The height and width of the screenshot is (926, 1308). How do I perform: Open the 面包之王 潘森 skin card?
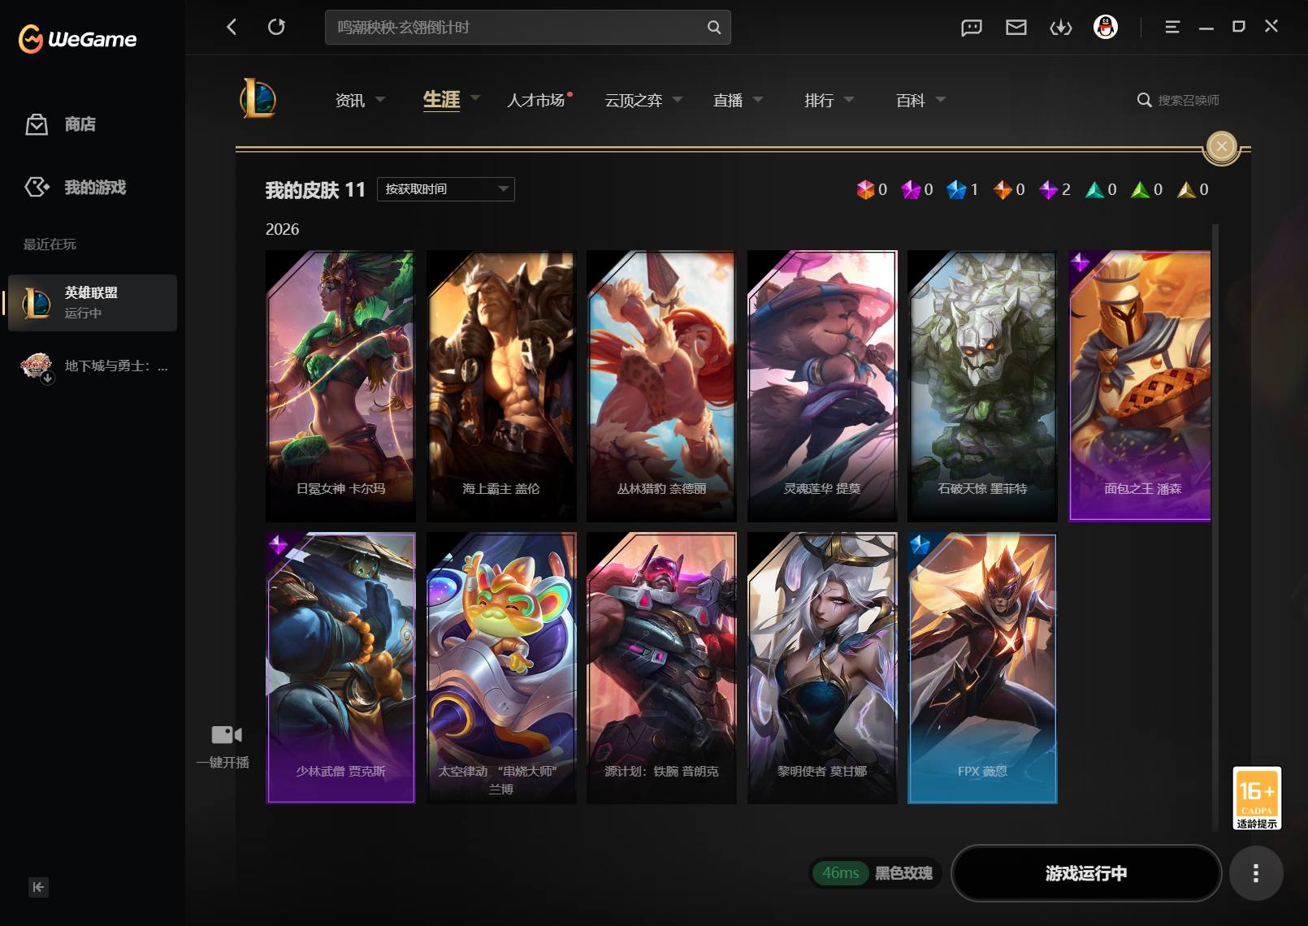pyautogui.click(x=1140, y=386)
